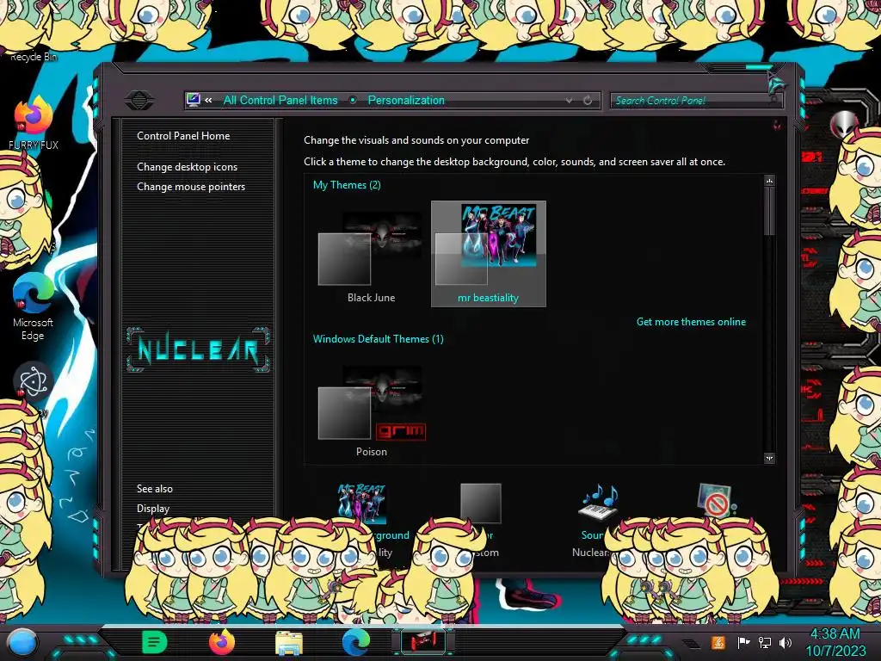
Task: Click the My Themes (2) heading
Action: [347, 185]
